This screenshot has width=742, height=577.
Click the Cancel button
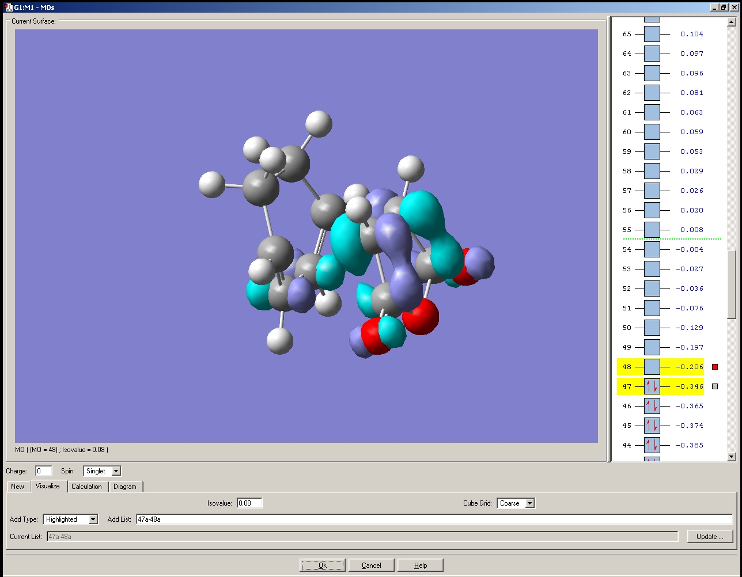(x=371, y=565)
